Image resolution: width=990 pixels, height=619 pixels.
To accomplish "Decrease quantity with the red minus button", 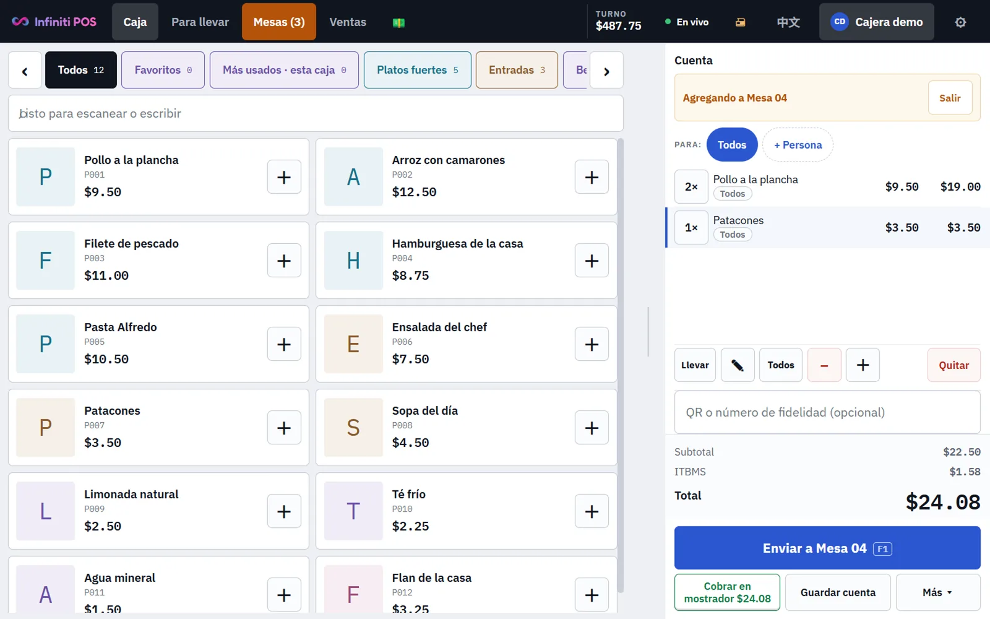I will tap(824, 365).
